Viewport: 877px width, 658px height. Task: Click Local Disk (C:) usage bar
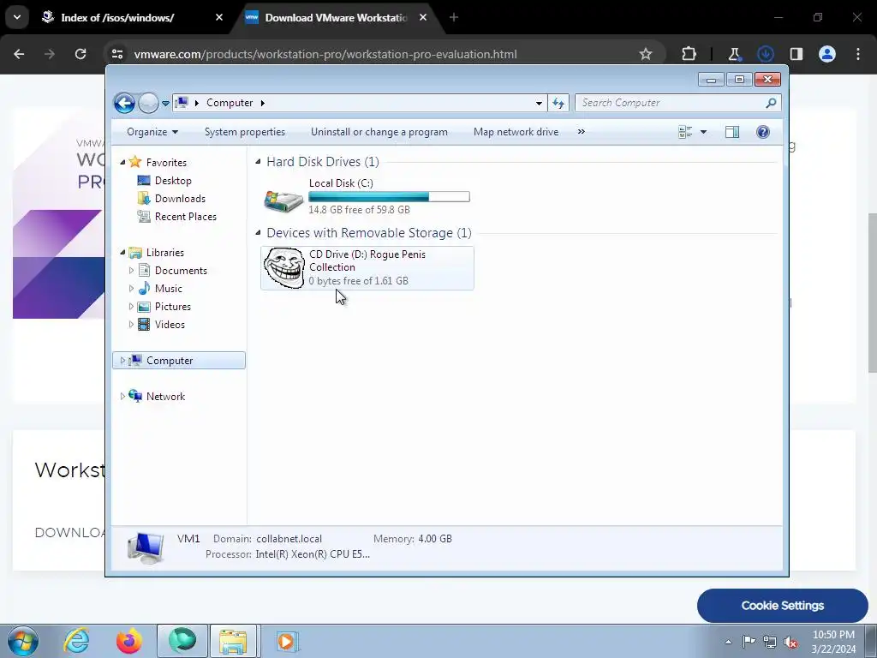click(389, 196)
